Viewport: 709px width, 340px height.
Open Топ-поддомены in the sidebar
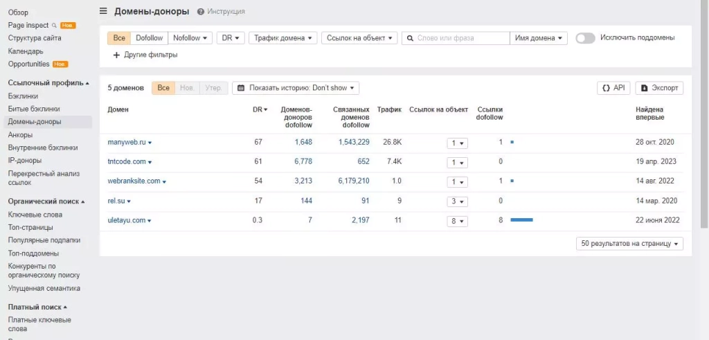click(x=33, y=253)
